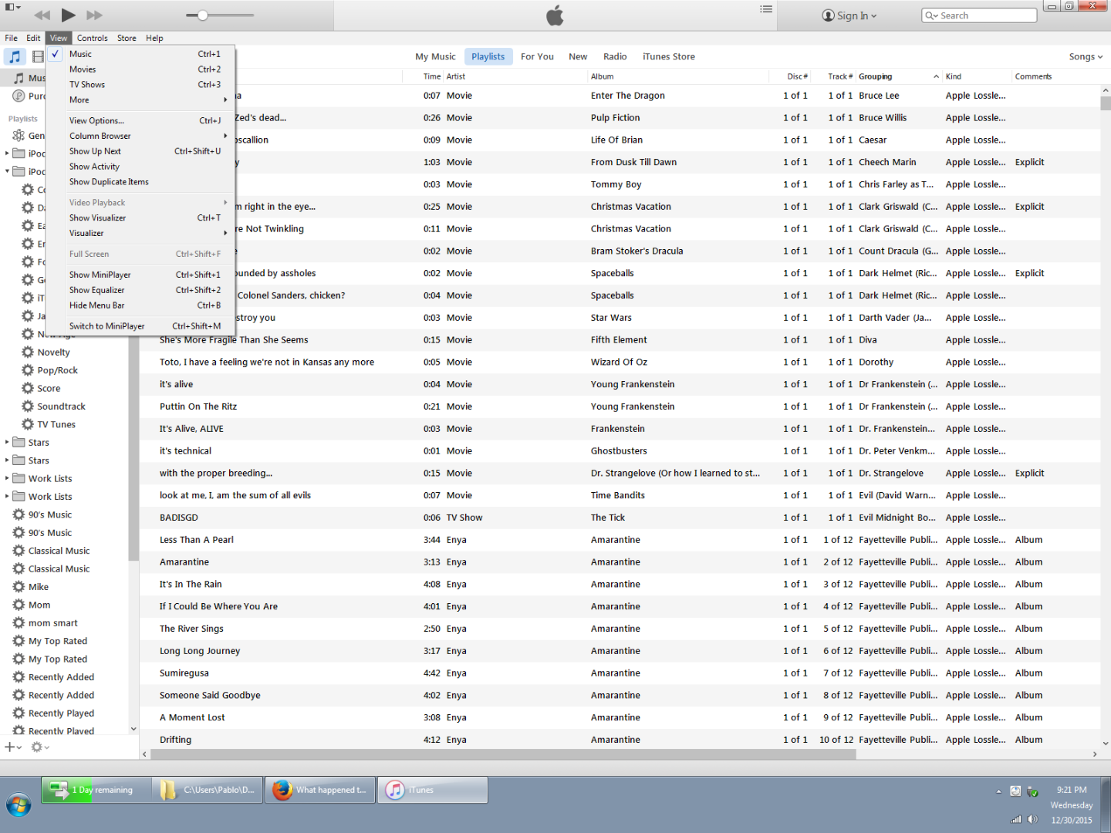Switch to Movies via the film strip icon
Viewport: 1111px width, 833px height.
click(38, 56)
